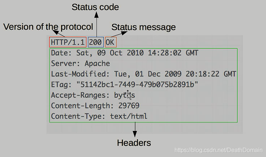Click the OK status message box
Image resolution: width=266 pixels, height=157 pixels.
(x=110, y=42)
